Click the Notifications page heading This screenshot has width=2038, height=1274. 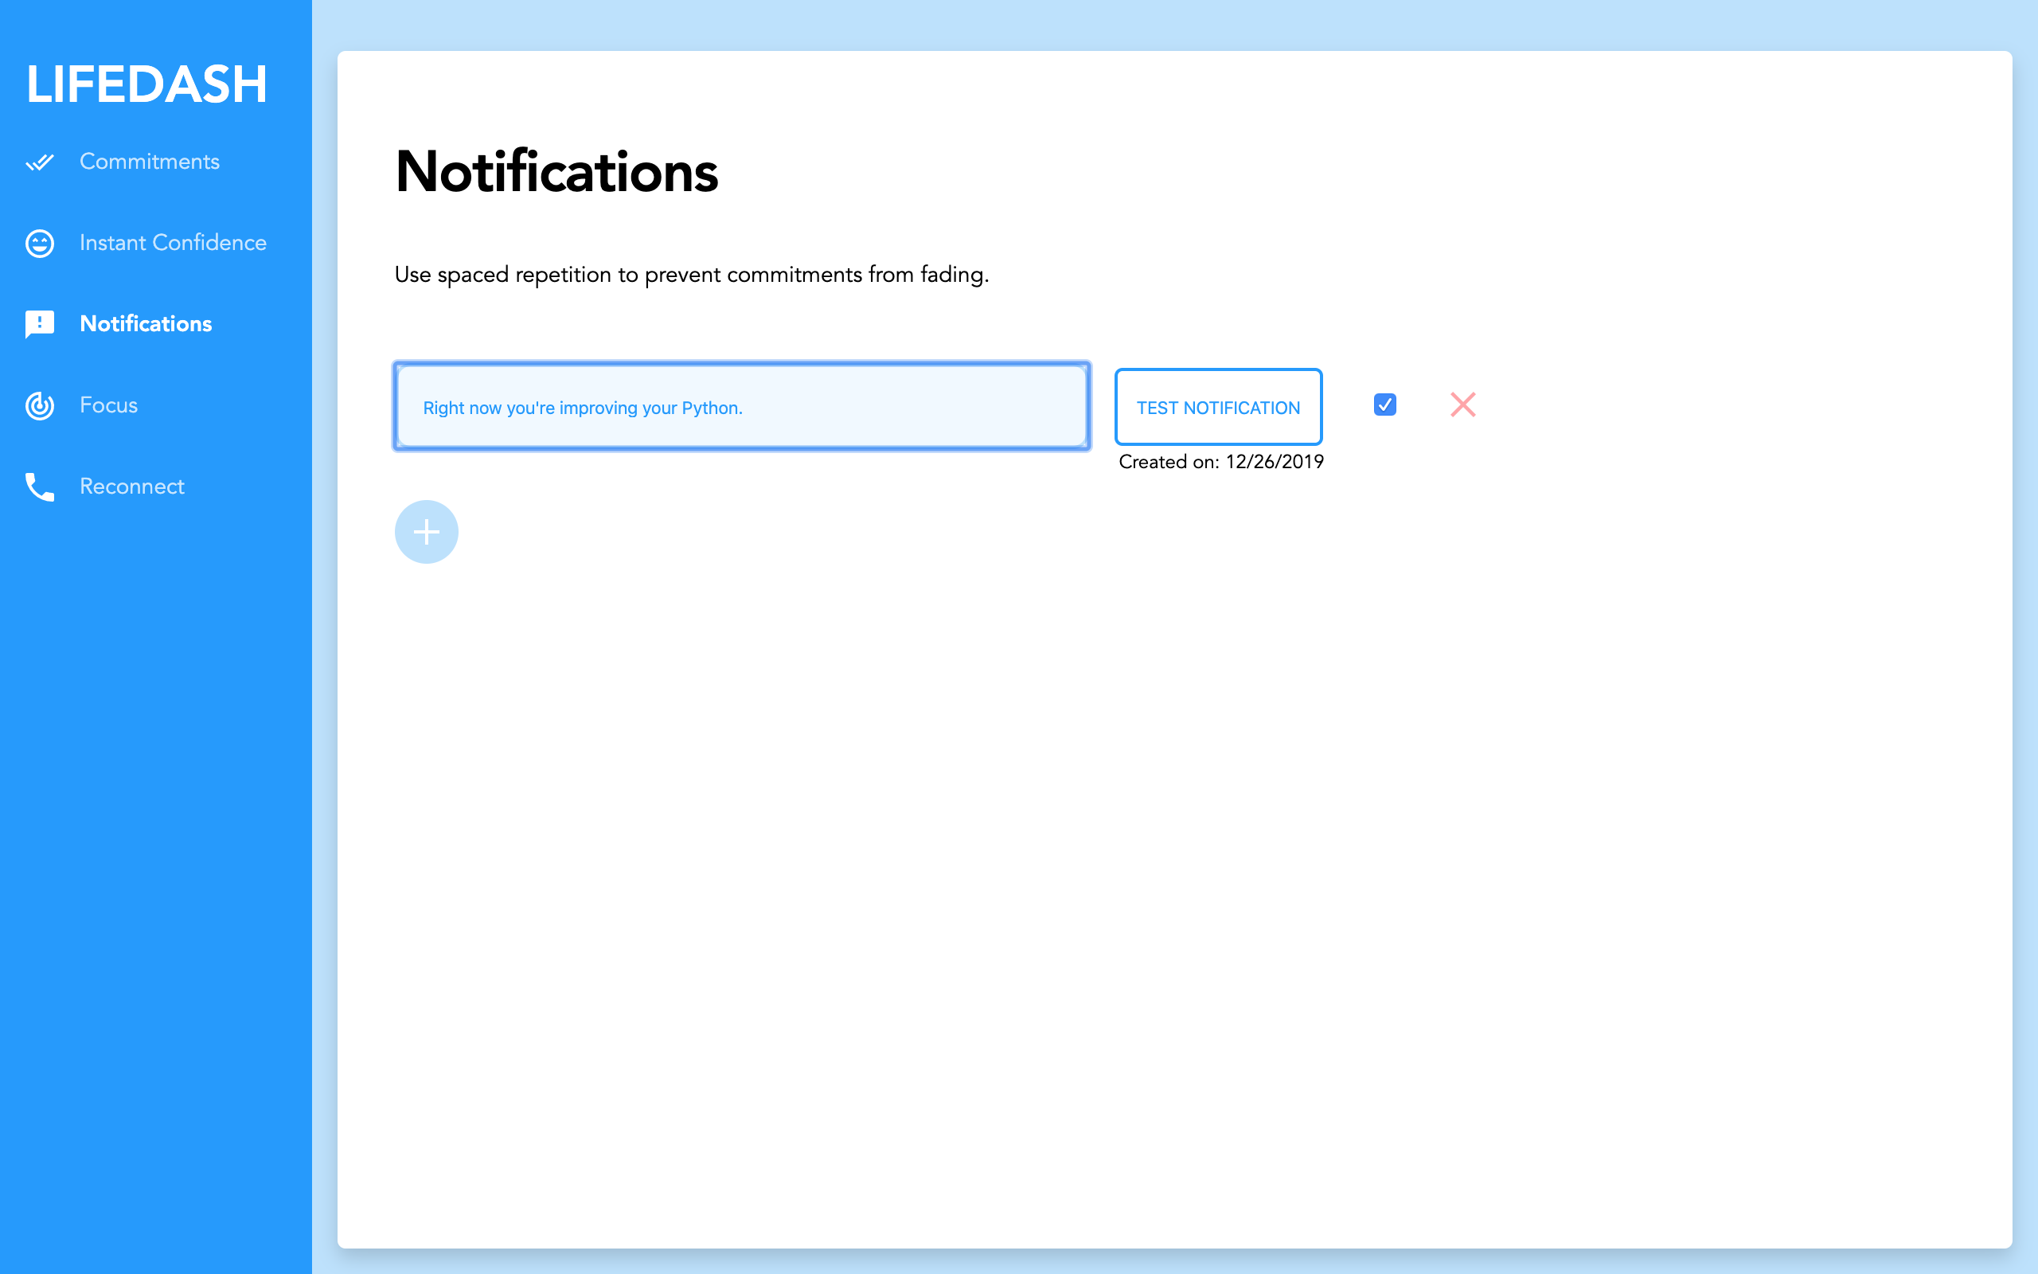556,173
